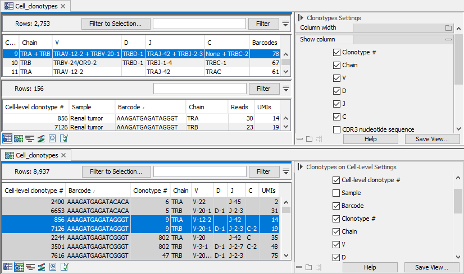Collapse the Clonotypes on Cell-Level Settings panel
This screenshot has height=274, width=464.
pos(301,167)
